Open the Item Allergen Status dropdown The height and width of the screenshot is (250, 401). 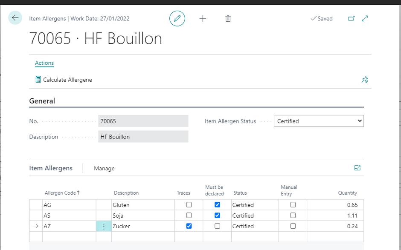[319, 121]
